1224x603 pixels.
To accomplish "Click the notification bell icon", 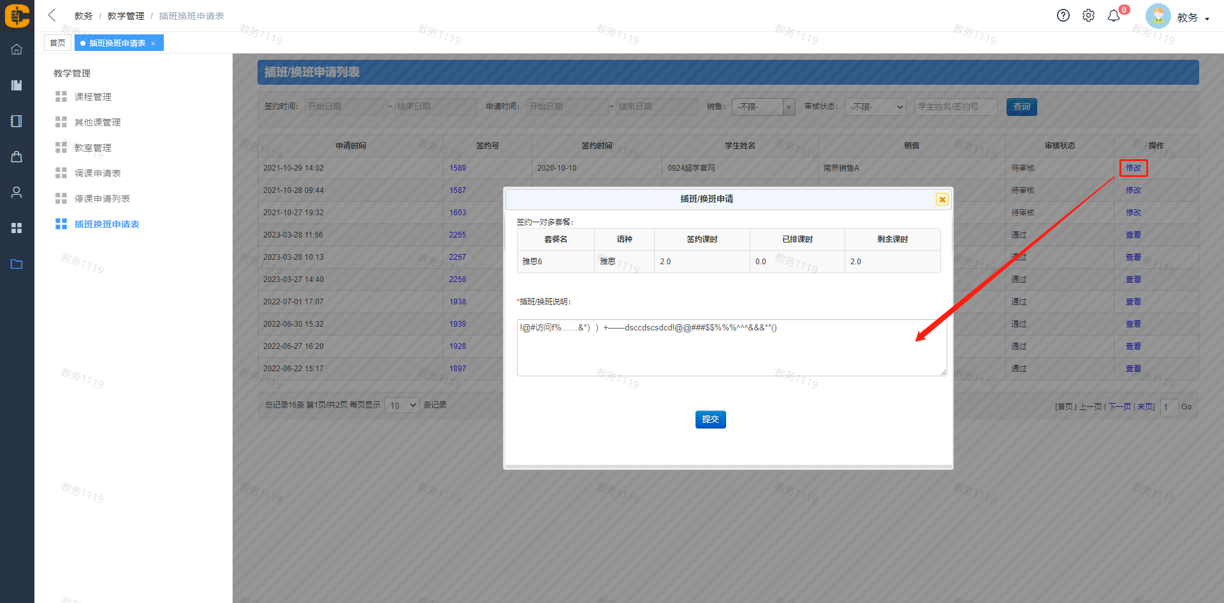I will 1114,16.
